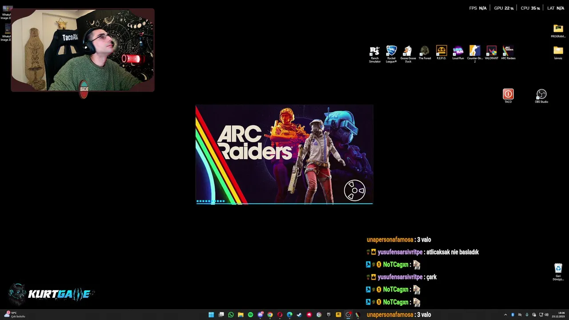Open the Windows Start menu

pyautogui.click(x=211, y=315)
